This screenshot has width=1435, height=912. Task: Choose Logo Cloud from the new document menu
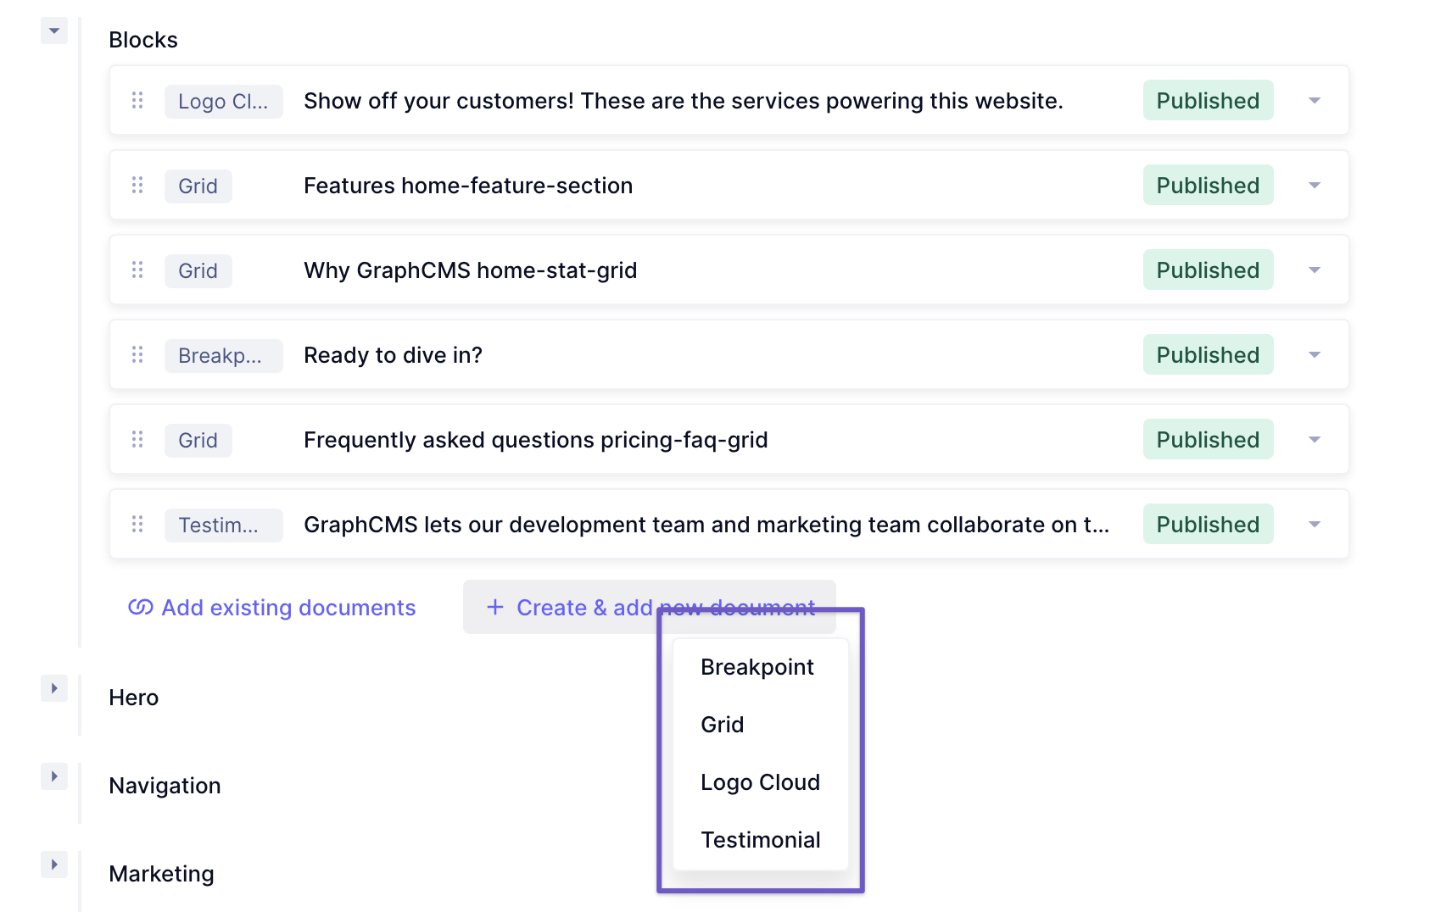pyautogui.click(x=760, y=782)
